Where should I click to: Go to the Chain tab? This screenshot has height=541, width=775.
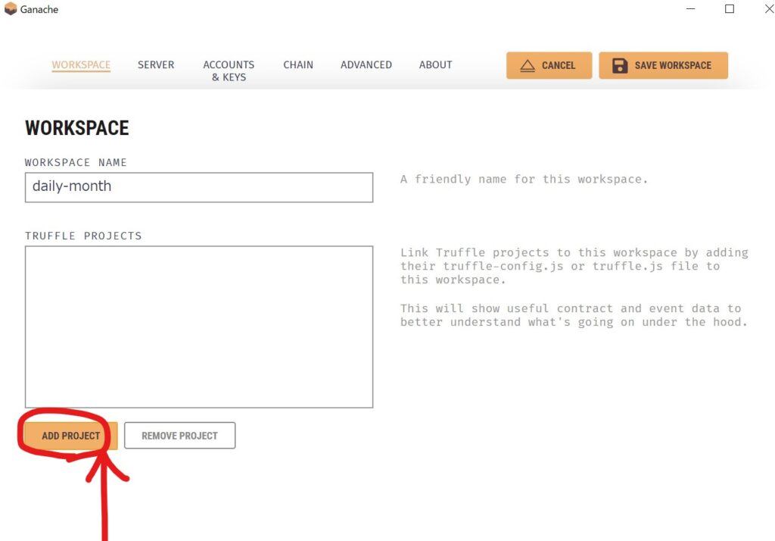pyautogui.click(x=298, y=65)
